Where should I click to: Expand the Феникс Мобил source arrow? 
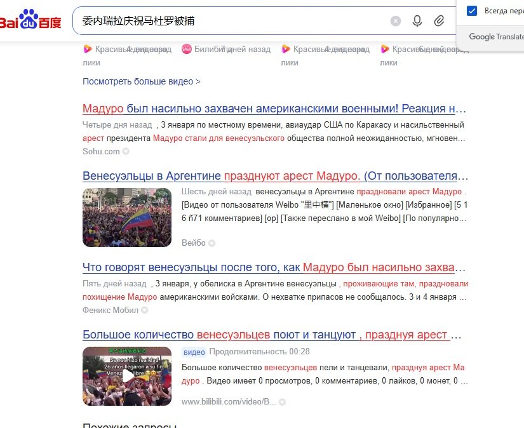[x=144, y=310]
